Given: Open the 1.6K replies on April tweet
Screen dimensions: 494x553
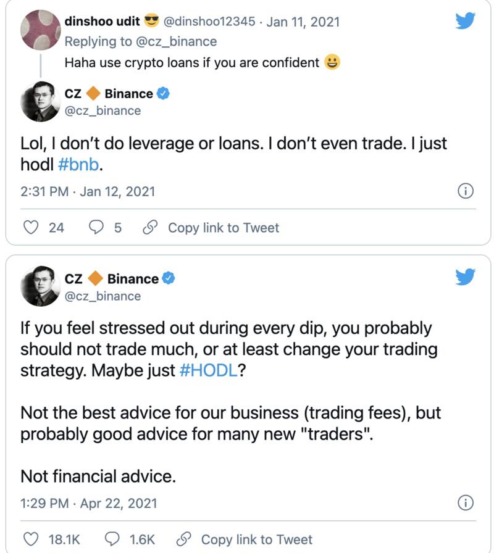Looking at the screenshot, I should pyautogui.click(x=113, y=539).
